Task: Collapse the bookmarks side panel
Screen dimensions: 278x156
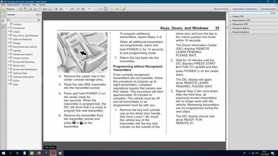Action: [37, 15]
